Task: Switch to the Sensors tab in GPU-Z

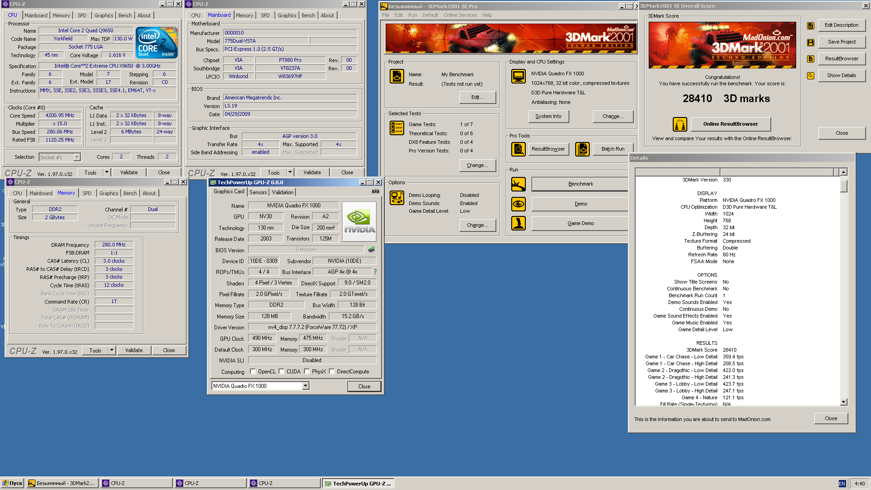Action: 258,192
